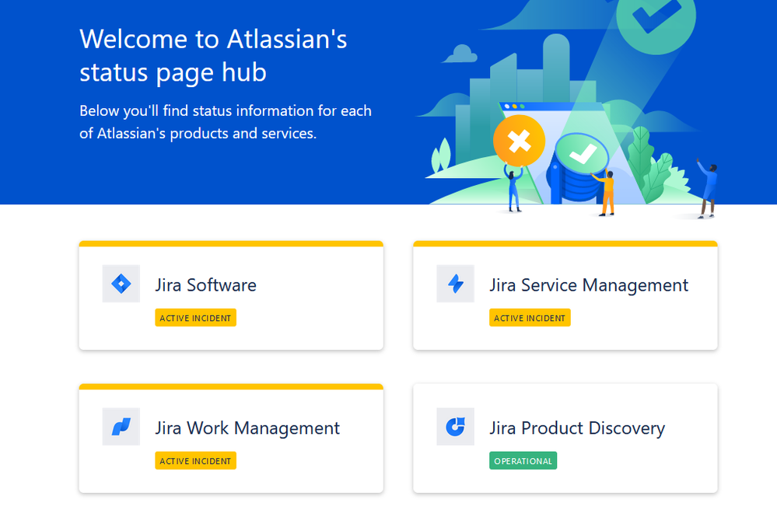Click Active Incident badge under Jira Service Management
This screenshot has width=777, height=510.
(x=530, y=318)
